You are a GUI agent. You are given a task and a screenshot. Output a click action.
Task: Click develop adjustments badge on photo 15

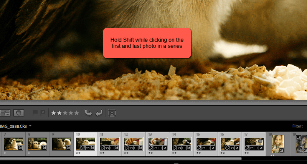coord(213,148)
